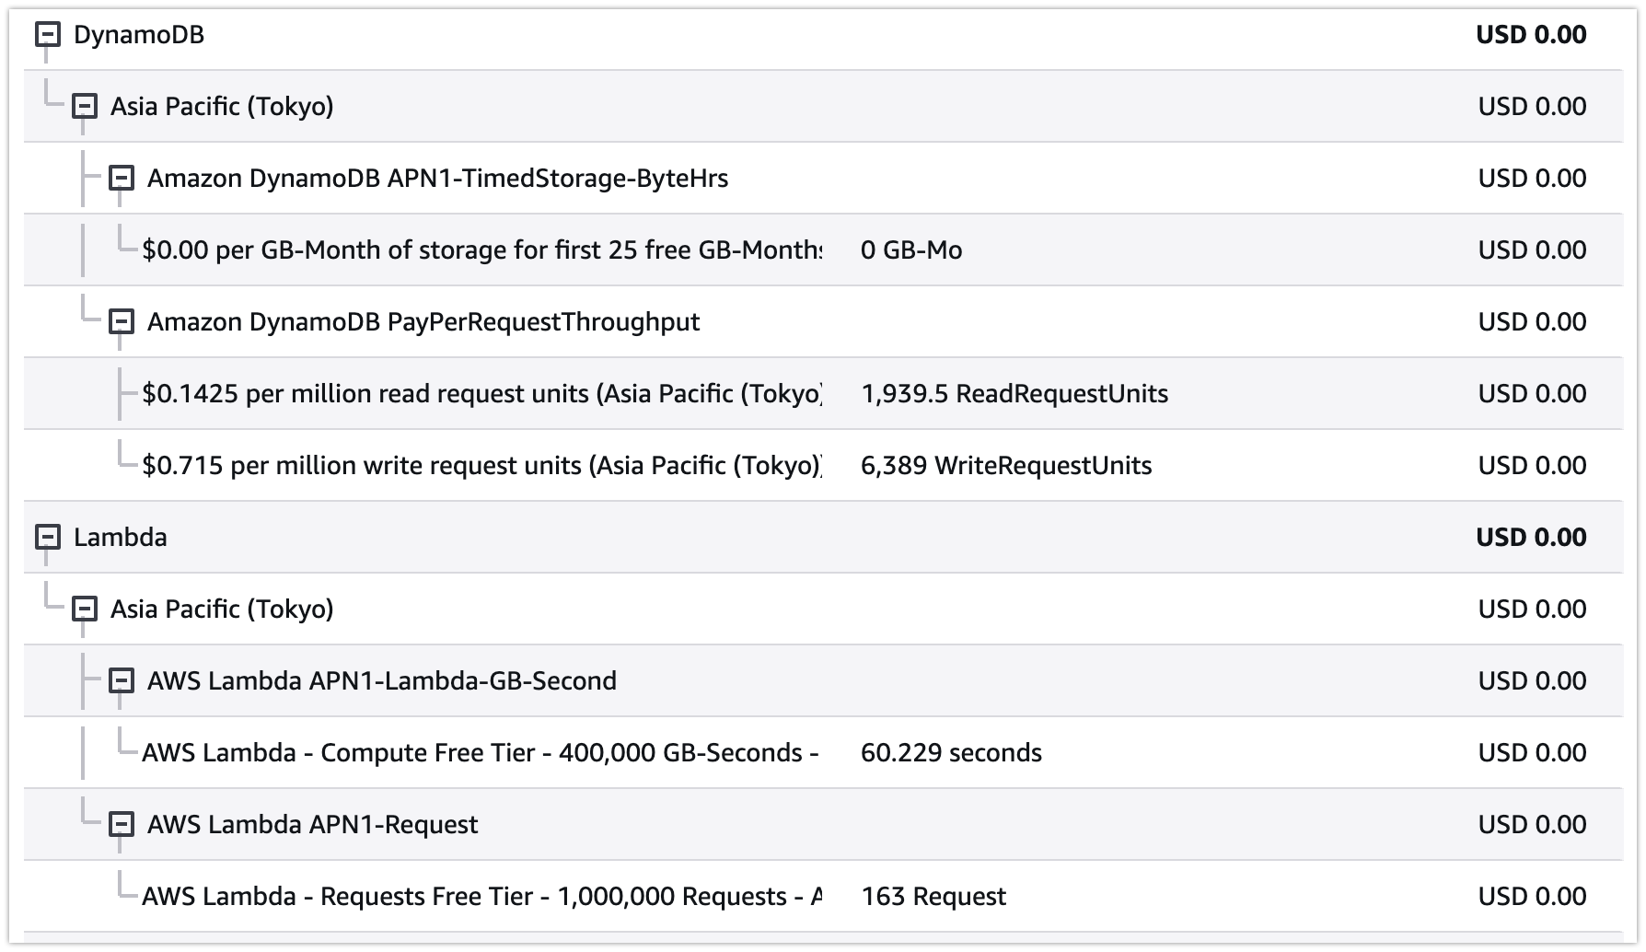The width and height of the screenshot is (1646, 952).
Task: Select Lambda Requests Free Tier description line
Action: [x=482, y=897]
